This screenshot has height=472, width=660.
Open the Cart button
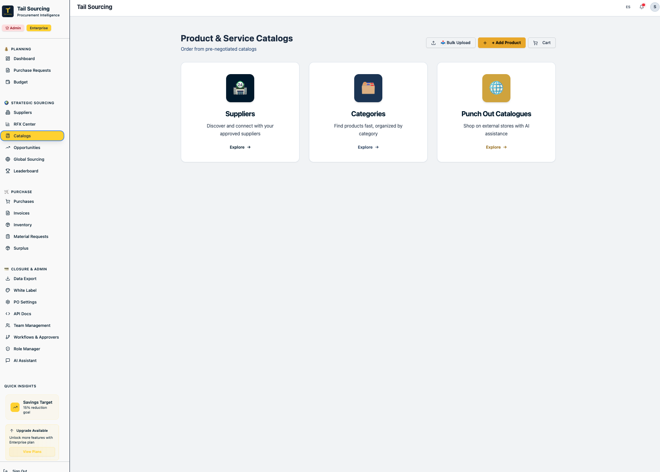point(542,43)
